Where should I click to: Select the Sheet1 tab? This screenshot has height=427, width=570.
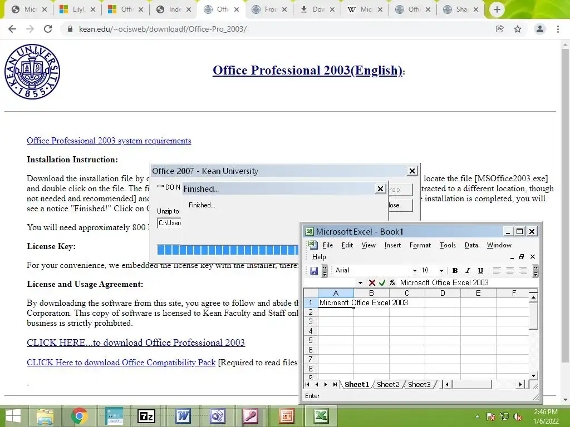pos(357,385)
